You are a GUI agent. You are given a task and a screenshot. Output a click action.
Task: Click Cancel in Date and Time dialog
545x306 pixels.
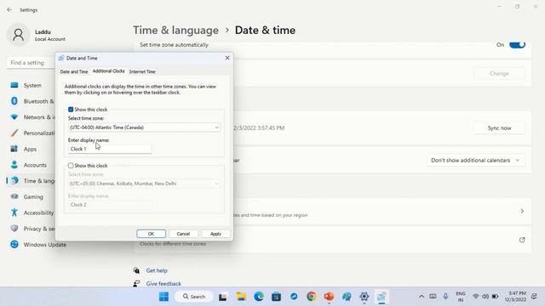[x=183, y=234]
